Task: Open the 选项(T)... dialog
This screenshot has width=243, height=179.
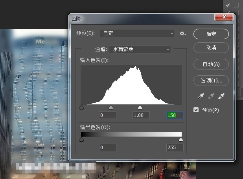Action: [211, 80]
